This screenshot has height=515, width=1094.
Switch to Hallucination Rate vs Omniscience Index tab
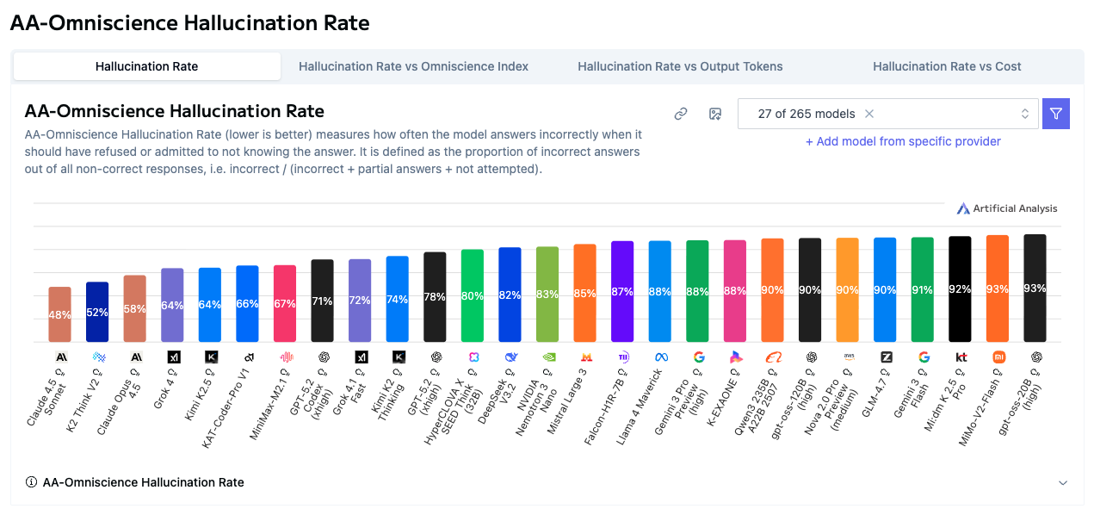pyautogui.click(x=413, y=66)
